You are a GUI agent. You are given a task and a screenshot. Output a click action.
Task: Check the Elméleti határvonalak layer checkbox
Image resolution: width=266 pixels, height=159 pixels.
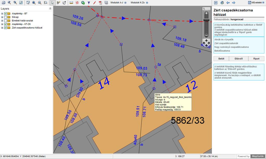[5, 21]
